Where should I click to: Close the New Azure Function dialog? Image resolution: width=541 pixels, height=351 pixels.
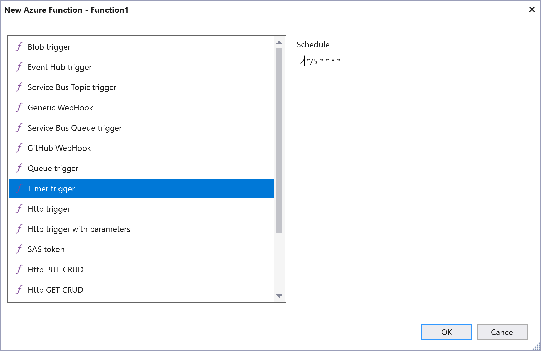coord(532,10)
